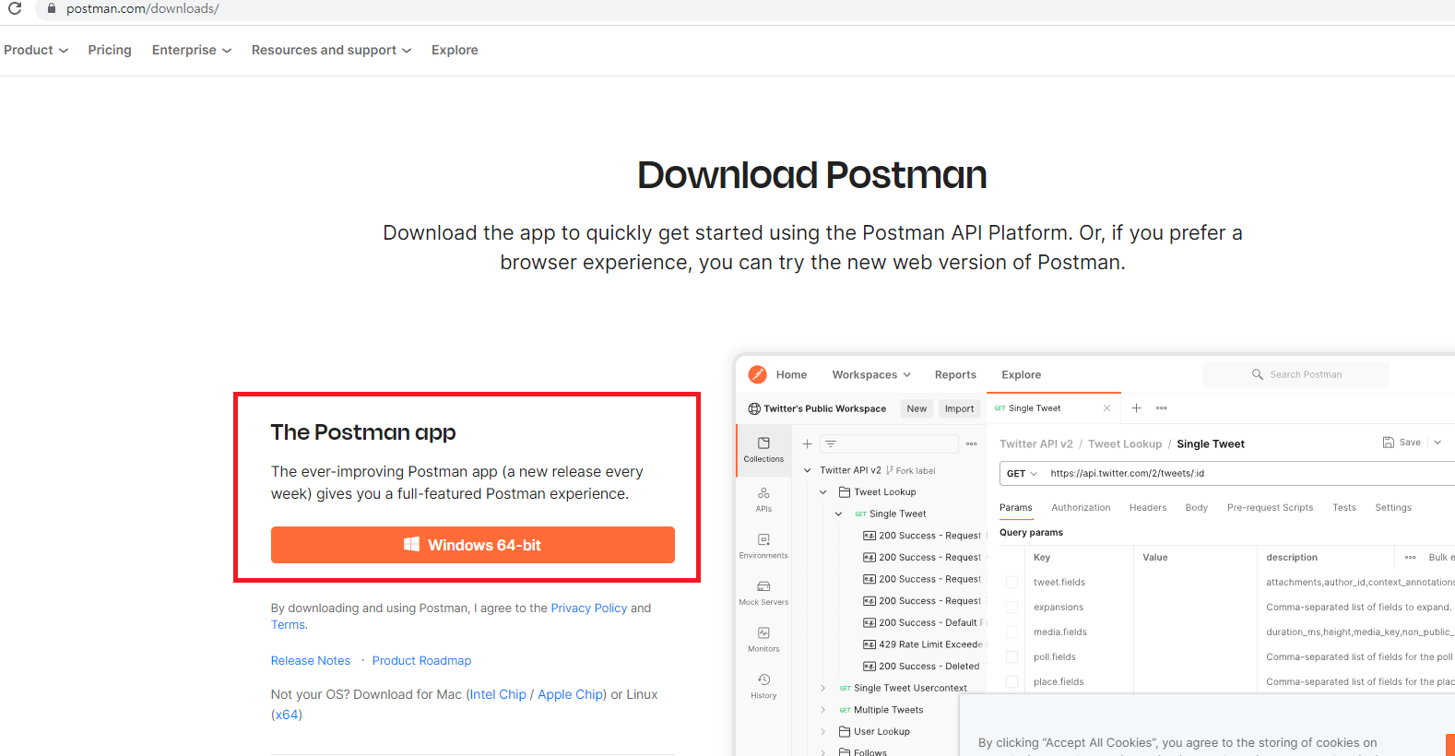Expand the Enterprise menu
Viewport: 1455px width, 756px height.
click(x=192, y=50)
